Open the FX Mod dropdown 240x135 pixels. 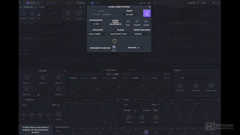(121, 34)
